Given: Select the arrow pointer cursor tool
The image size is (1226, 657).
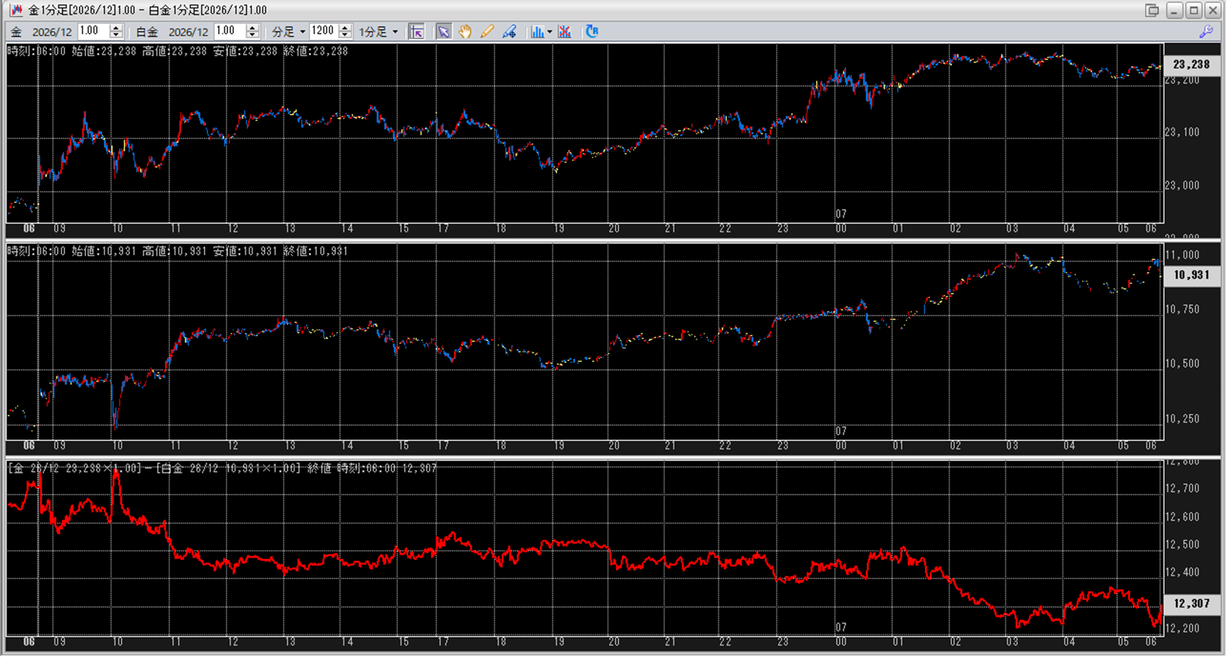Looking at the screenshot, I should click(444, 32).
